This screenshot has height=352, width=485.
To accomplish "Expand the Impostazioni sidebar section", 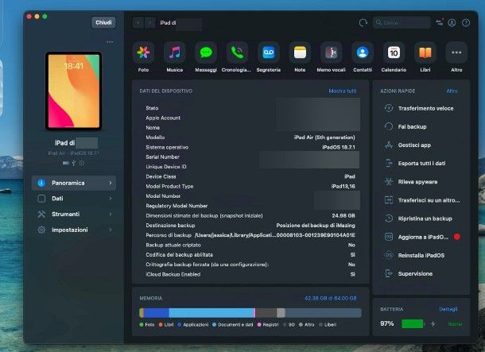I will (73, 230).
